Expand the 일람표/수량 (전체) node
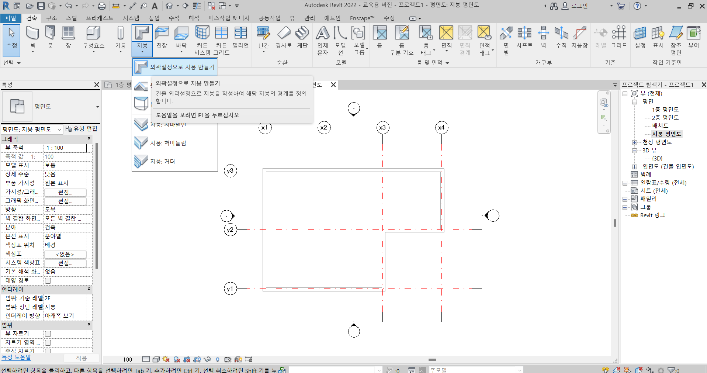 coord(625,183)
